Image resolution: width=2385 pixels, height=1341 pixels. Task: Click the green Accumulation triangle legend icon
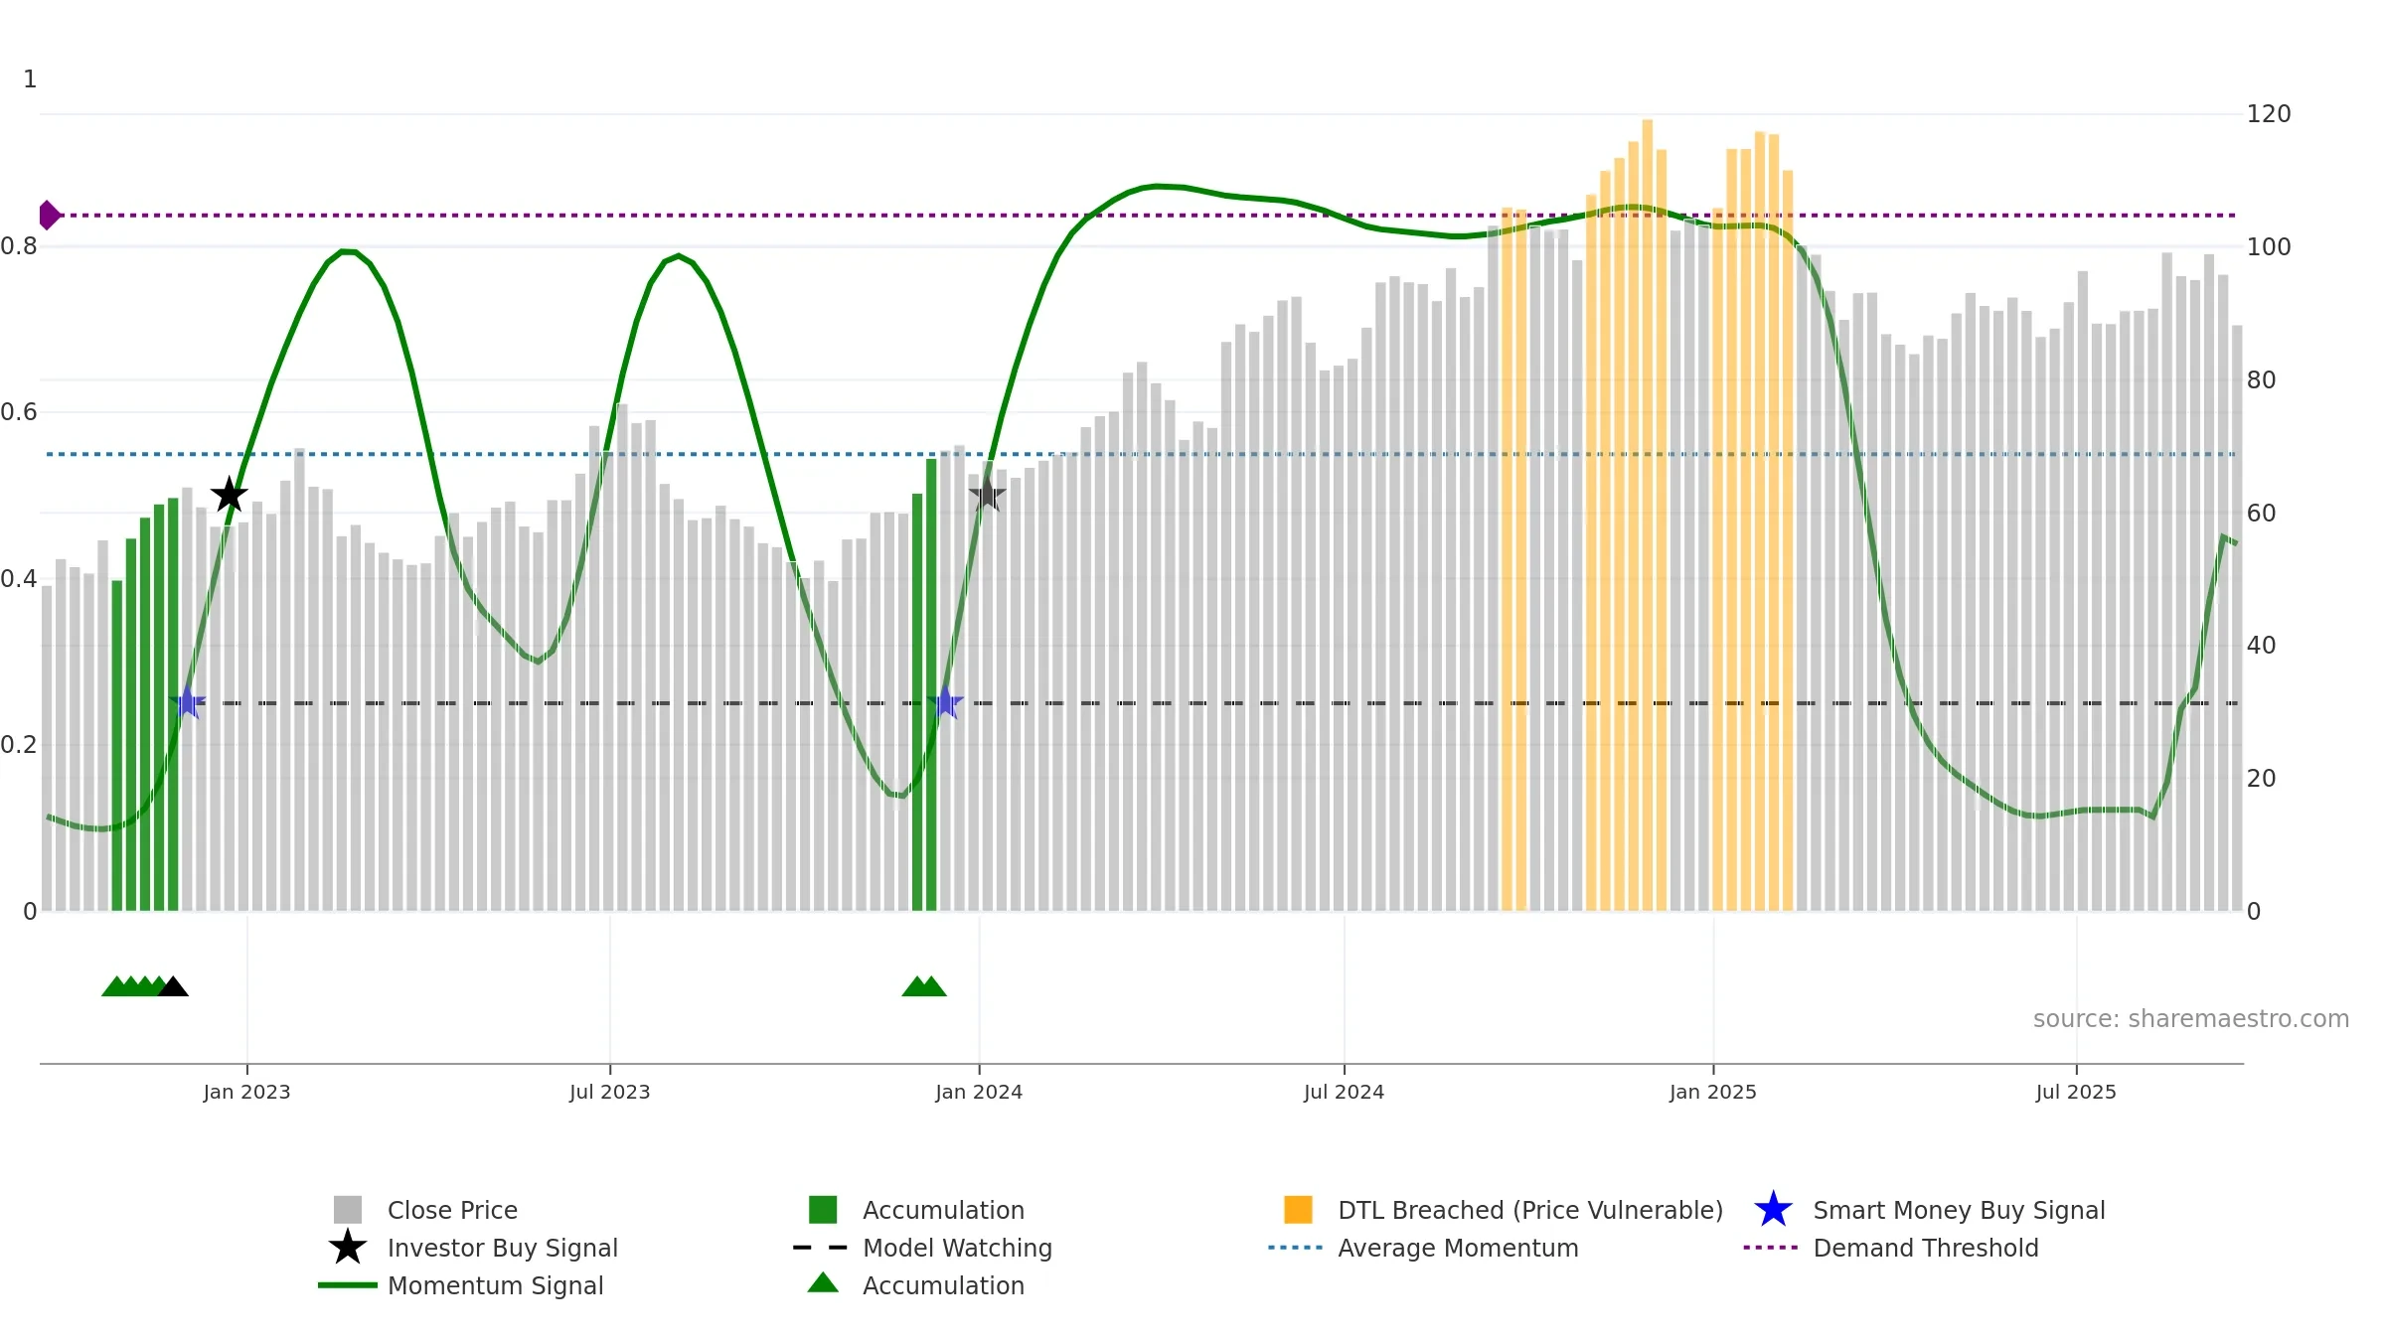point(823,1282)
